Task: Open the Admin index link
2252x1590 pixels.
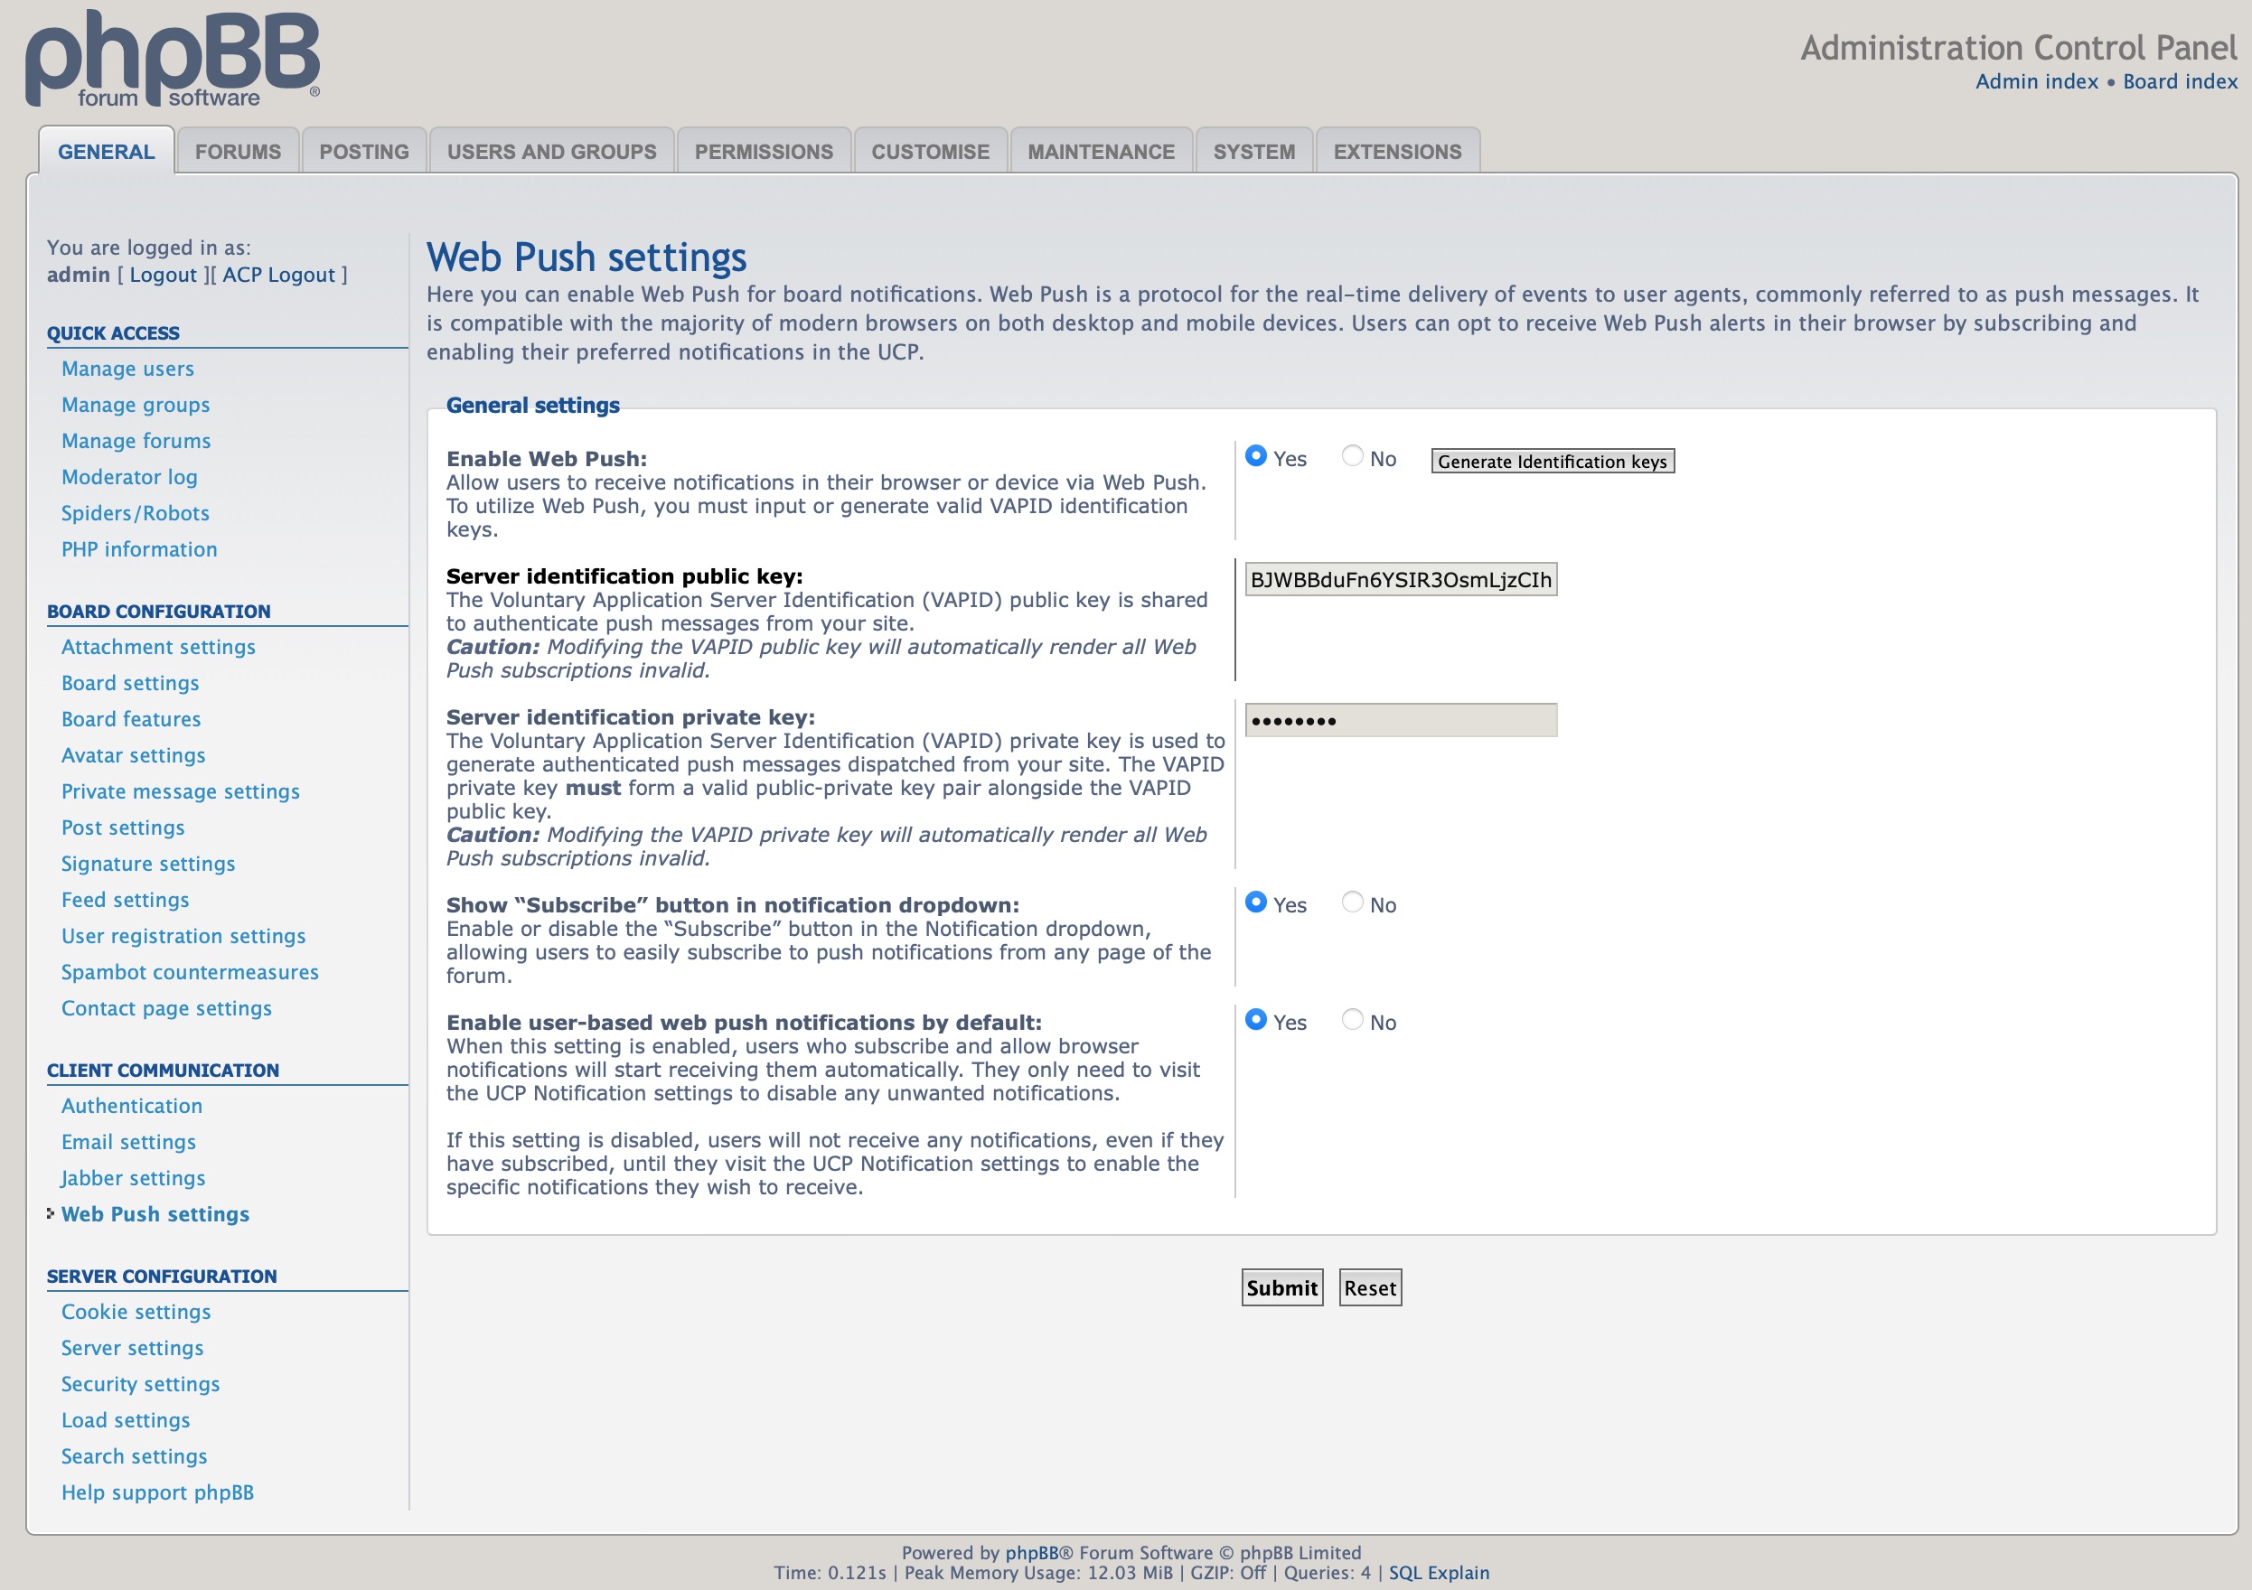Action: pos(2036,81)
